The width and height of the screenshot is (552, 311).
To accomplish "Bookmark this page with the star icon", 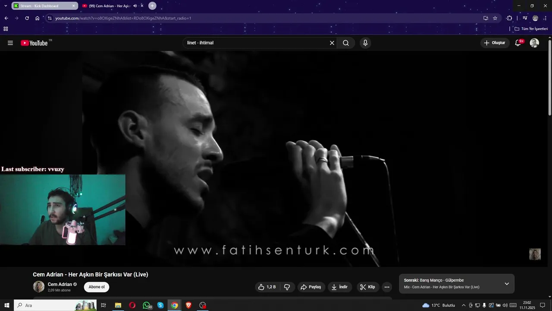I will pos(495,18).
